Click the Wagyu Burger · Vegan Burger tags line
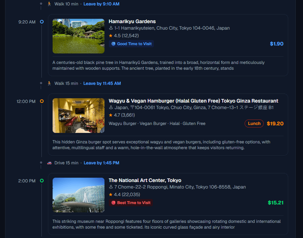The height and width of the screenshot is (238, 303). pos(157,124)
